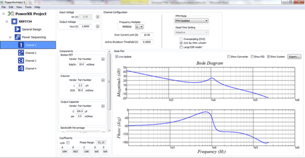Click coefficient B value 5823
305x158 pixels.
(75, 151)
